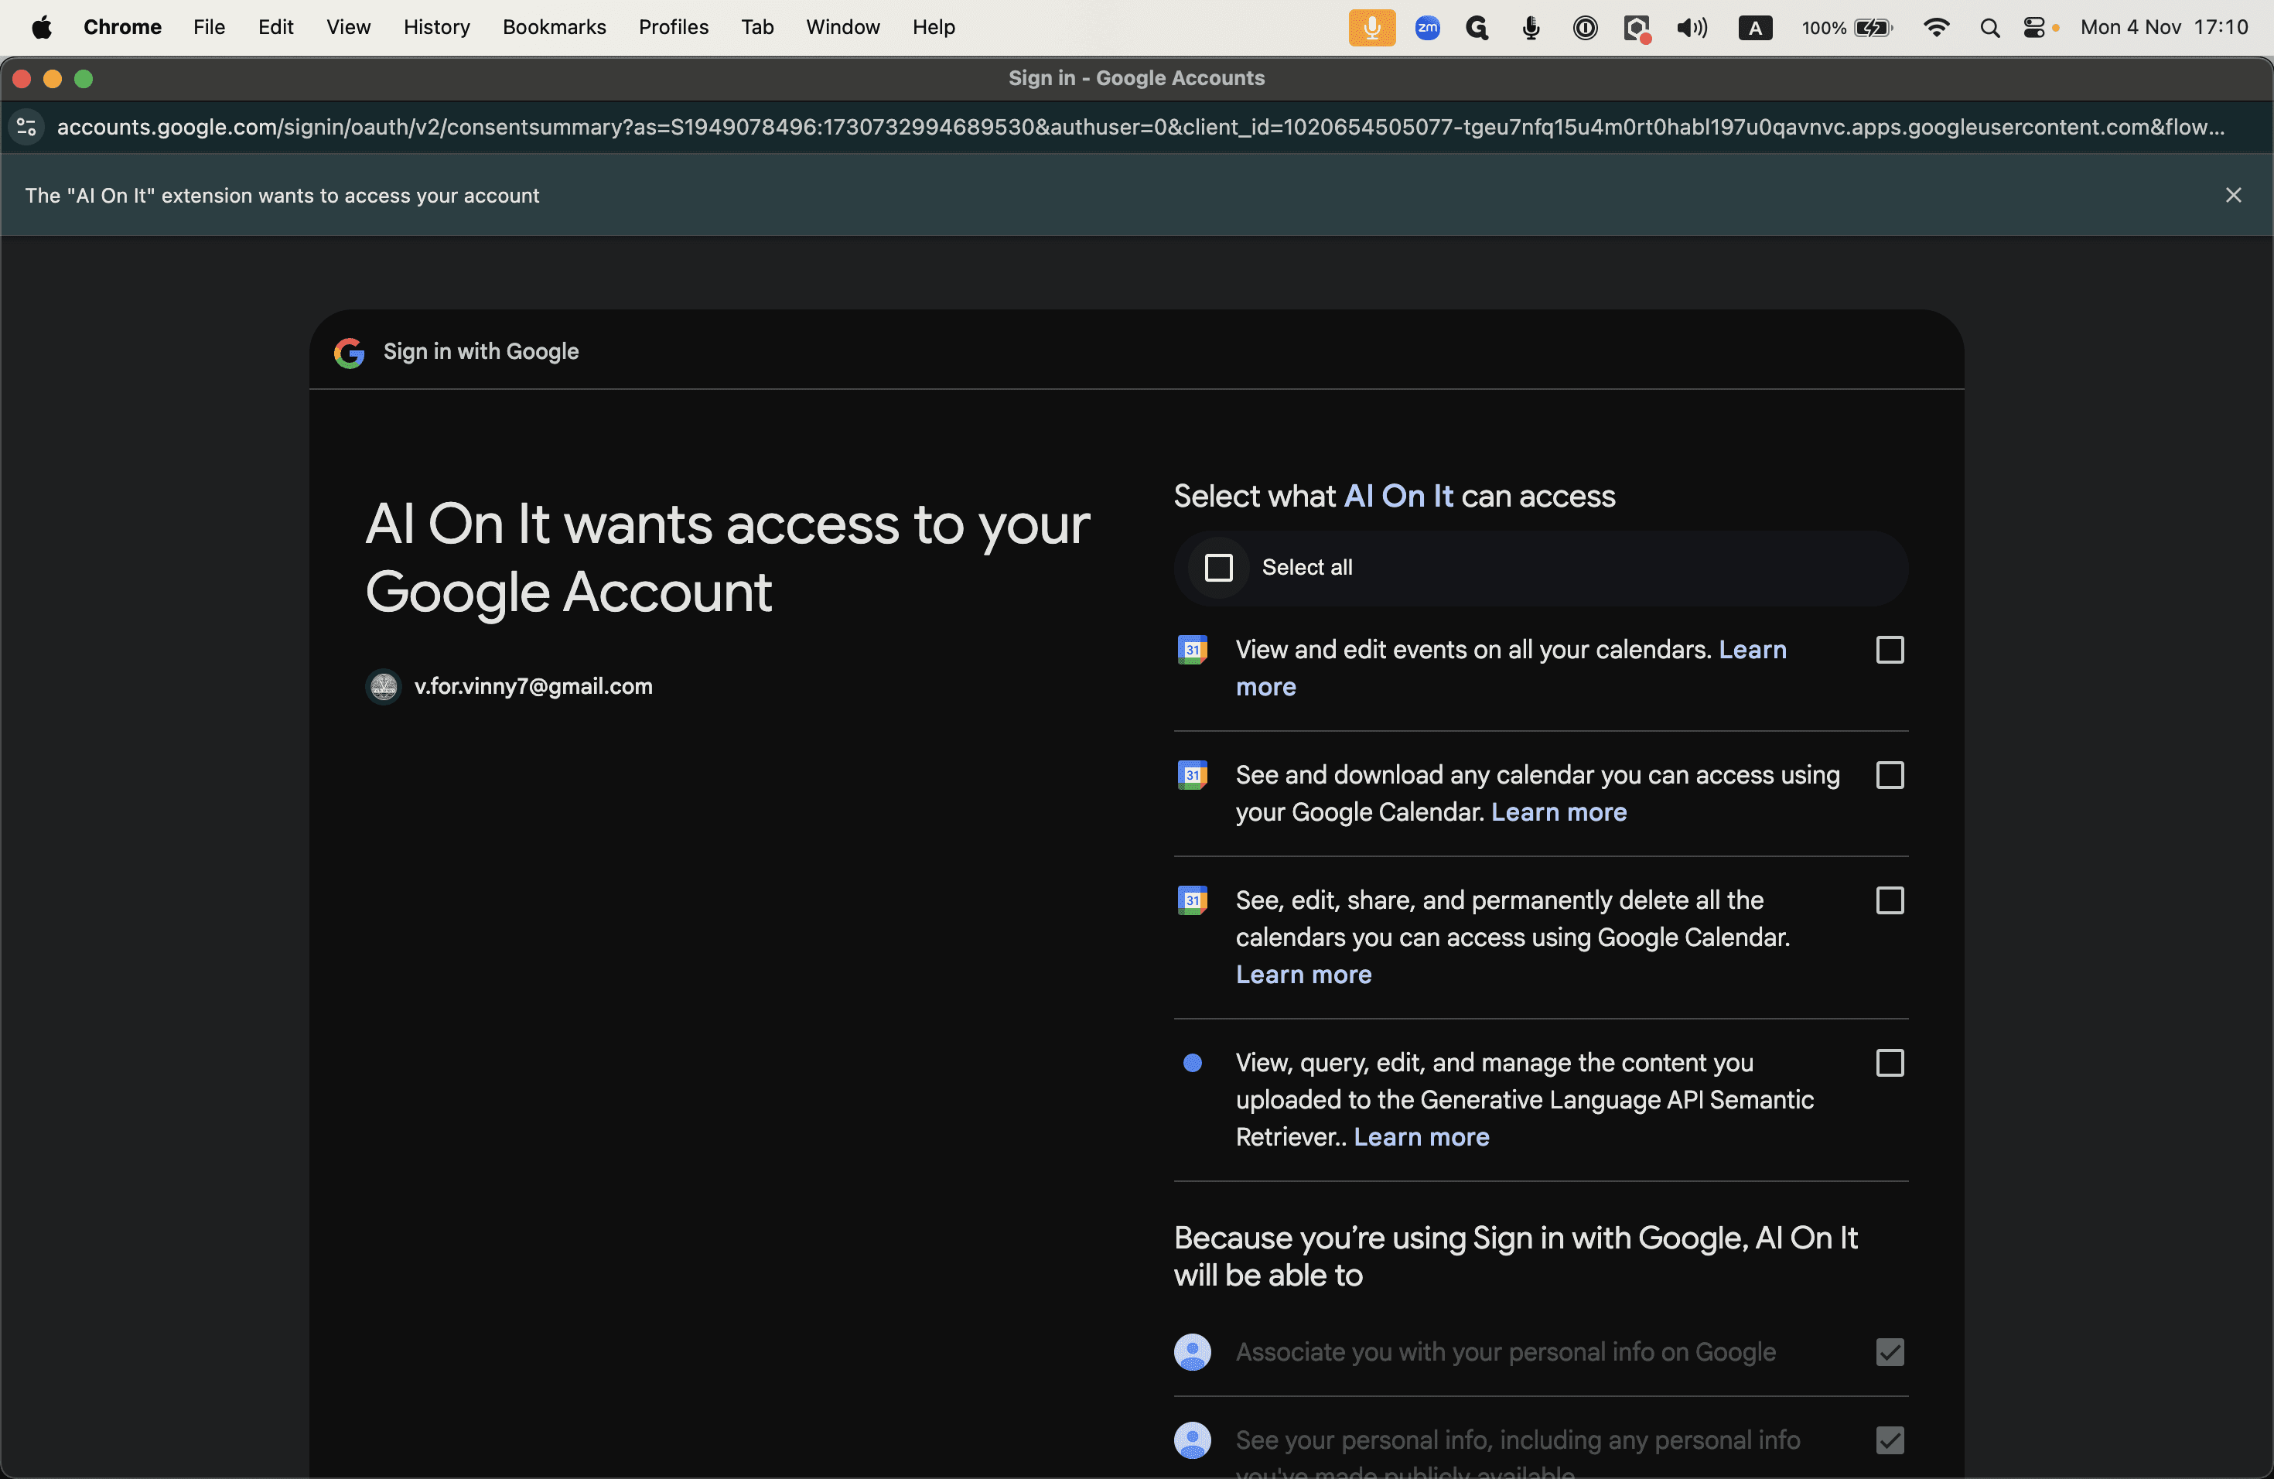Click the battery 100% indicator
Screen dimensions: 2274x1479
[x=1846, y=28]
